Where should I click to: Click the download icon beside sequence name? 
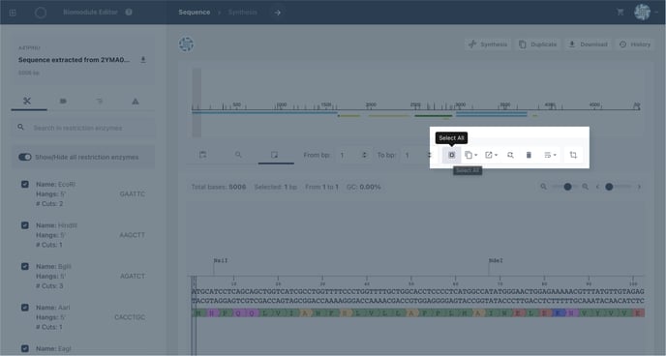coord(143,60)
